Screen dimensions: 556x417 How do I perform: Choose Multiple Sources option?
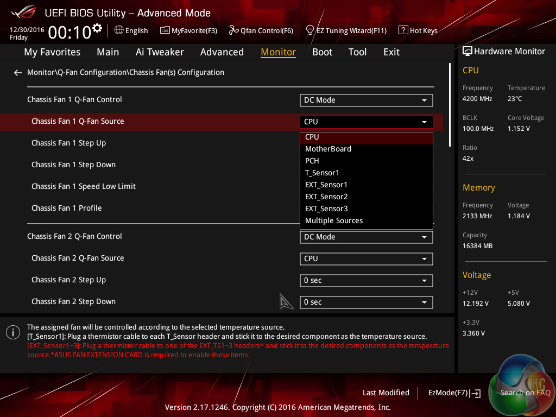[367, 220]
